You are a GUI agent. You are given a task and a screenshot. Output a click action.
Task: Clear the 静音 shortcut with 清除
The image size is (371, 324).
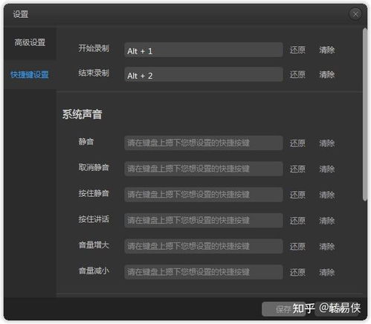click(x=326, y=143)
